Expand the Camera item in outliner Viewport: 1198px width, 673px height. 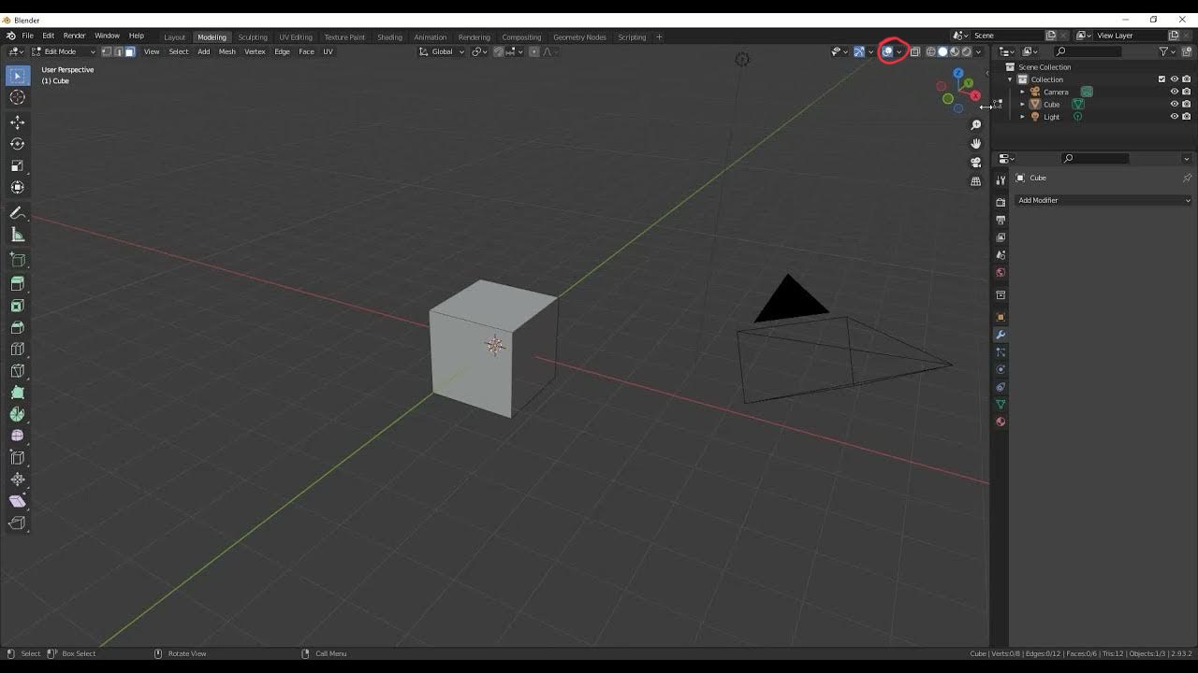(1022, 92)
